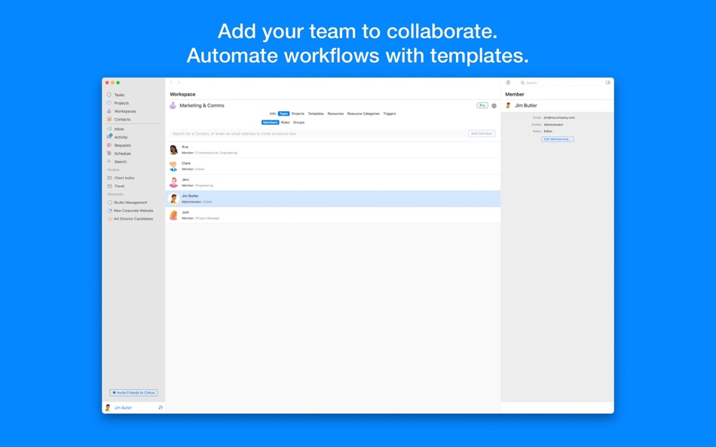Toggle the inspector info icon
Image resolution: width=716 pixels, height=447 pixels.
coord(508,83)
